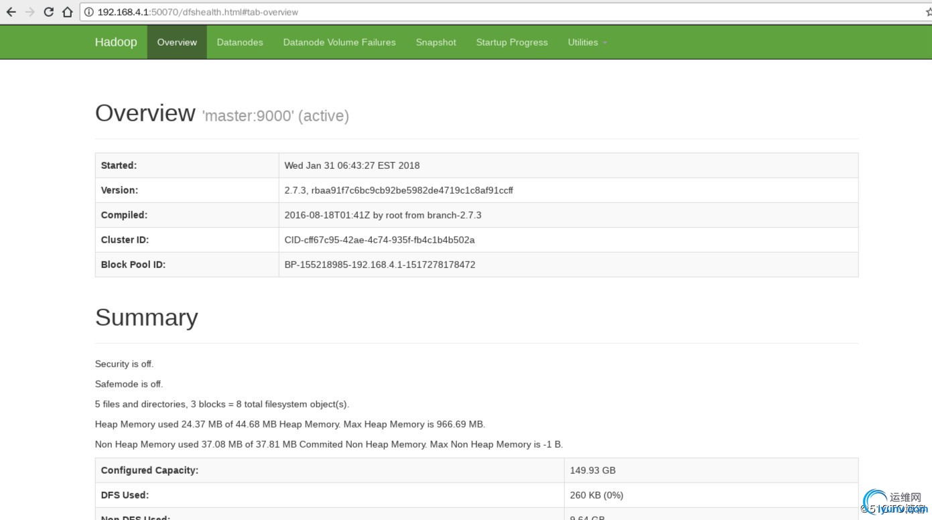Click the Overview heading
This screenshot has height=520, width=932.
[145, 113]
